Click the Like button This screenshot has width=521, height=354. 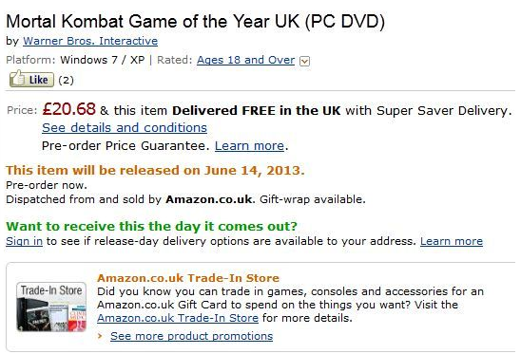[x=31, y=79]
